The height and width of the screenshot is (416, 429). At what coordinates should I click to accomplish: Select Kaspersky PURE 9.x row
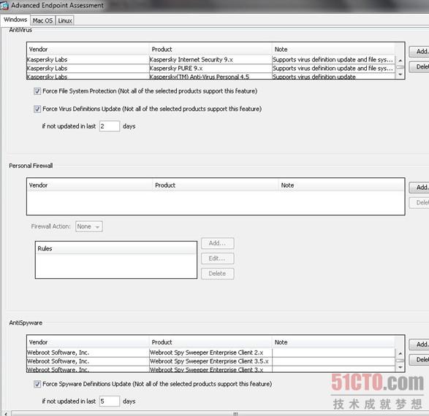(x=210, y=69)
